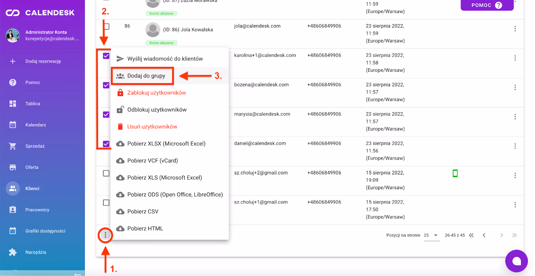Viewport: 535px width, 276px height.
Task: Open the Tablica dashboard in the sidebar
Action: (33, 104)
